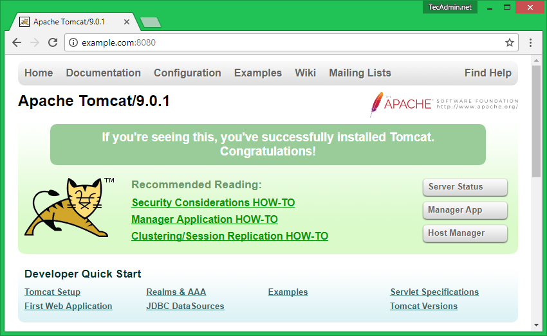The width and height of the screenshot is (547, 336).
Task: Open the Realms & AAA link
Action: click(x=176, y=292)
